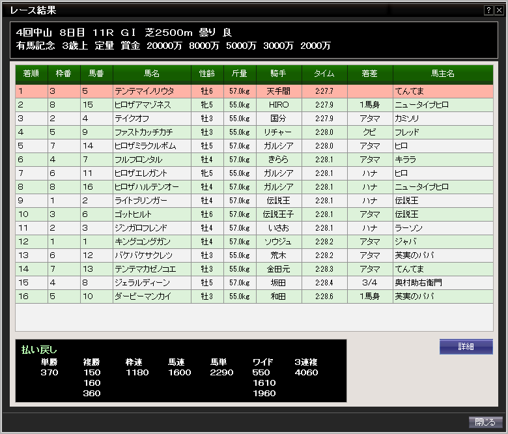Image resolution: width=508 pixels, height=434 pixels.
Task: Select last place horse ダービーマンカイ
Action: (x=141, y=297)
